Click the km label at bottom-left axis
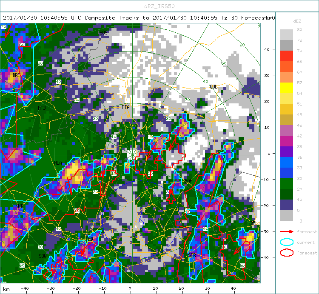Screen dimensions: 319x294 pyautogui.click(x=6, y=289)
